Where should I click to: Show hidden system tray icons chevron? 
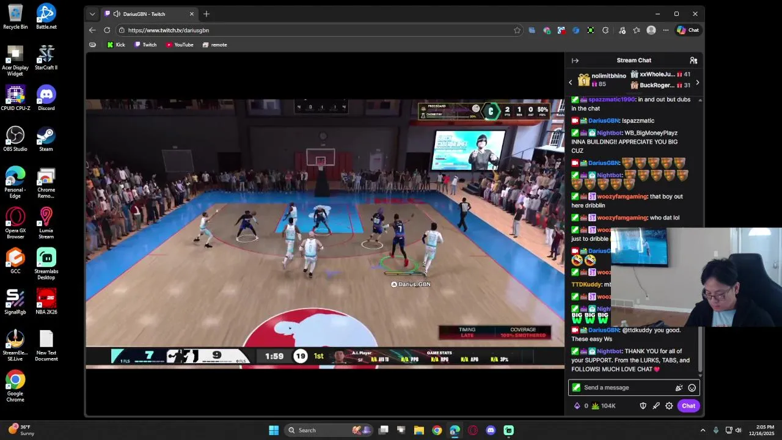tap(703, 430)
